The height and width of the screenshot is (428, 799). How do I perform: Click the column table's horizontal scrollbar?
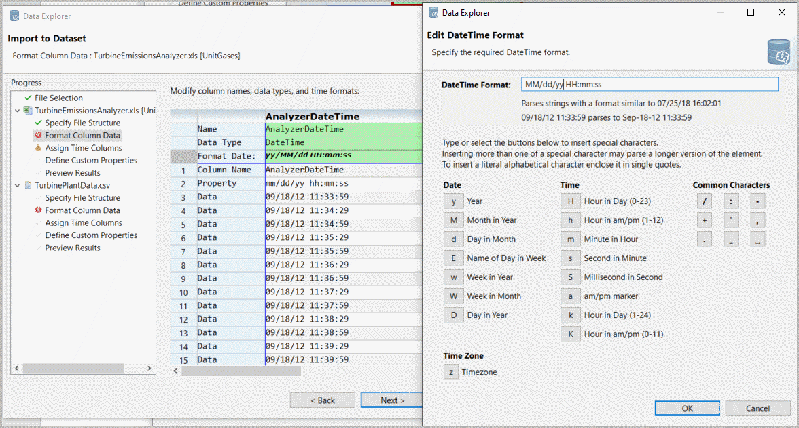241,371
